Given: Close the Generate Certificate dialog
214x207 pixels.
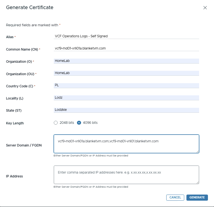Looking at the screenshot, I should (205, 8).
